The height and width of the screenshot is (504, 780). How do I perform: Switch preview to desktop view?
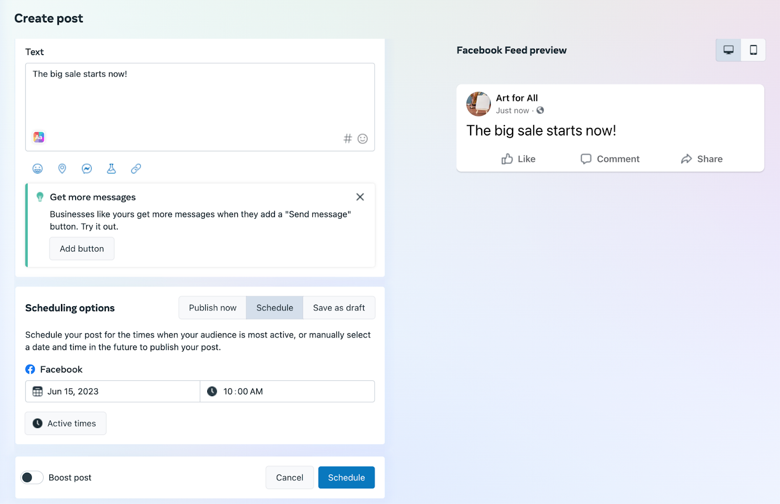click(728, 50)
